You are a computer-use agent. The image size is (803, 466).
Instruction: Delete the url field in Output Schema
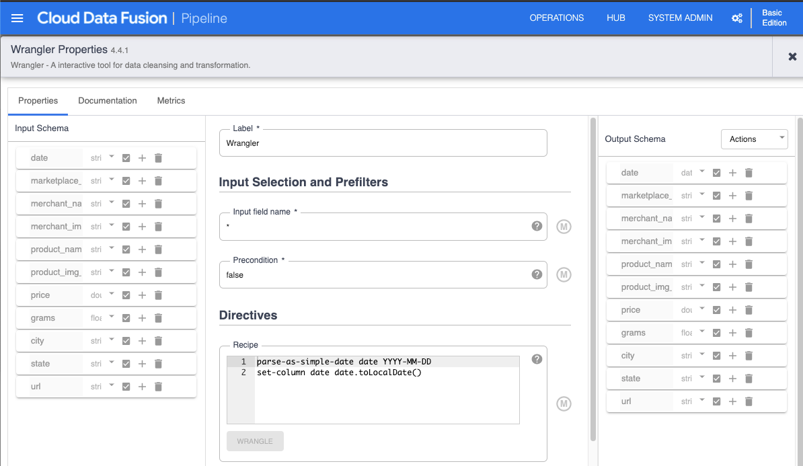[x=749, y=401]
